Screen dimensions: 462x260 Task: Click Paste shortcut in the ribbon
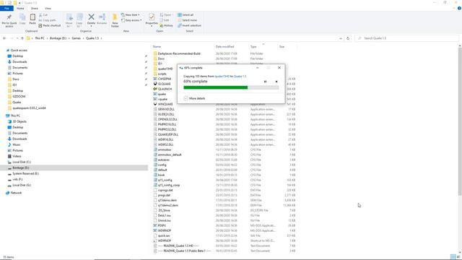tap(50, 26)
